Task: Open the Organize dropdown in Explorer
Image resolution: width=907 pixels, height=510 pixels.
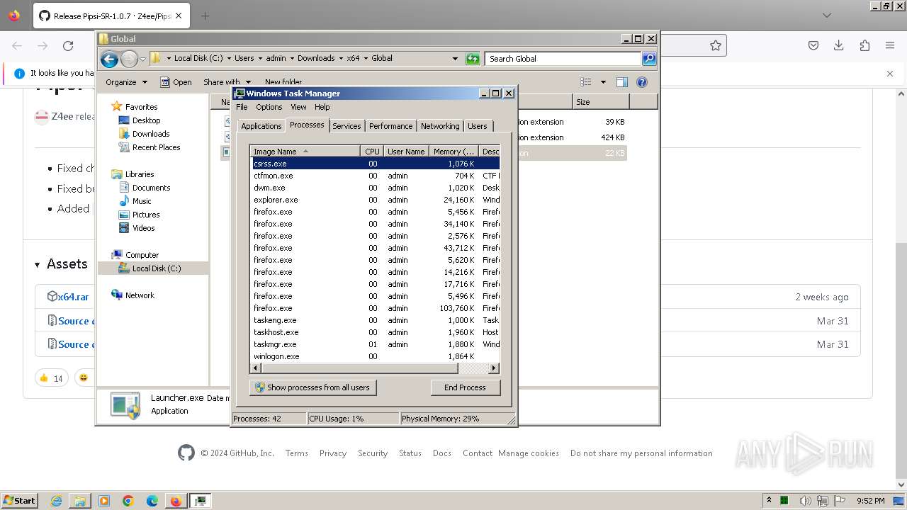Action: (126, 82)
